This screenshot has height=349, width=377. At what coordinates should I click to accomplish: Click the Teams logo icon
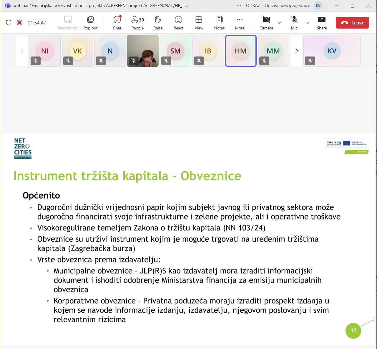7,6
